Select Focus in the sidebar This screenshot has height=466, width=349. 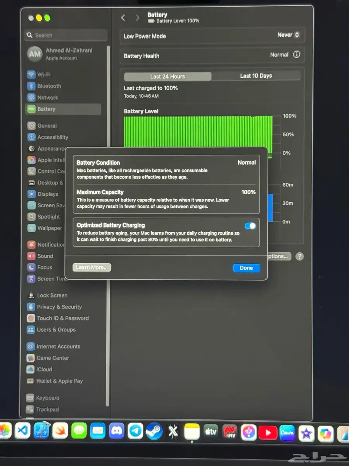[x=40, y=267]
